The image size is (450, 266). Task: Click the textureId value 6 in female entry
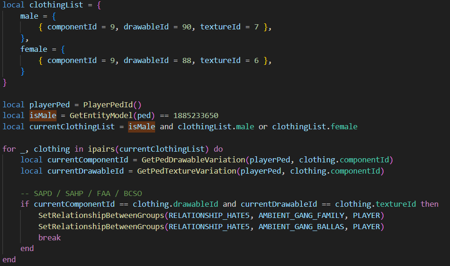click(257, 60)
